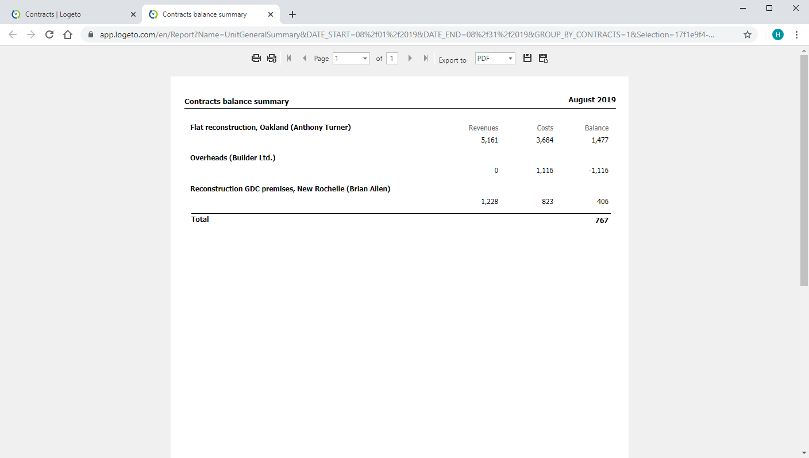The height and width of the screenshot is (458, 809).
Task: Open a new browser tab
Action: click(292, 14)
